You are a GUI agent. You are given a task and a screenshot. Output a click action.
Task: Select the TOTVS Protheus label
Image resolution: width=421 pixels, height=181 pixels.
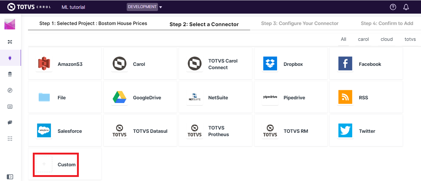click(x=218, y=131)
